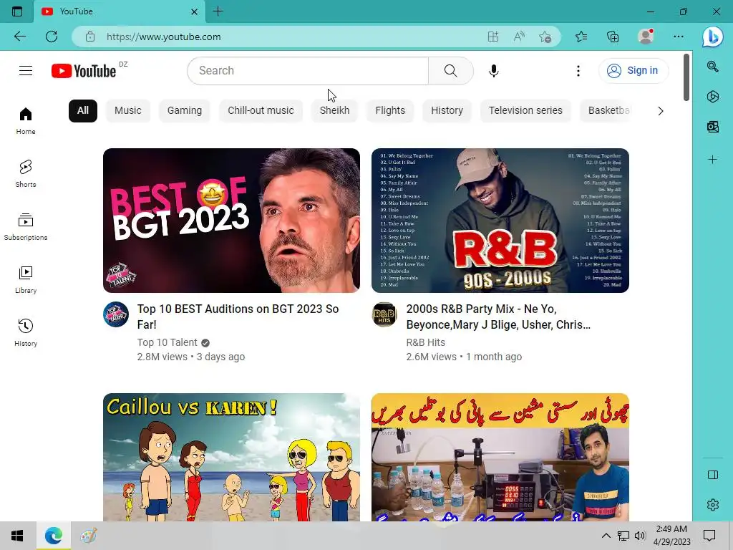
Task: Open the Windows Start menu
Action: click(x=17, y=536)
